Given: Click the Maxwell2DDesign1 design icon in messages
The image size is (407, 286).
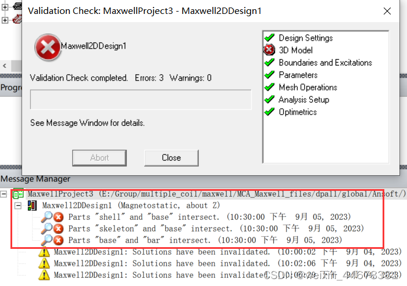Looking at the screenshot, I should point(32,206).
